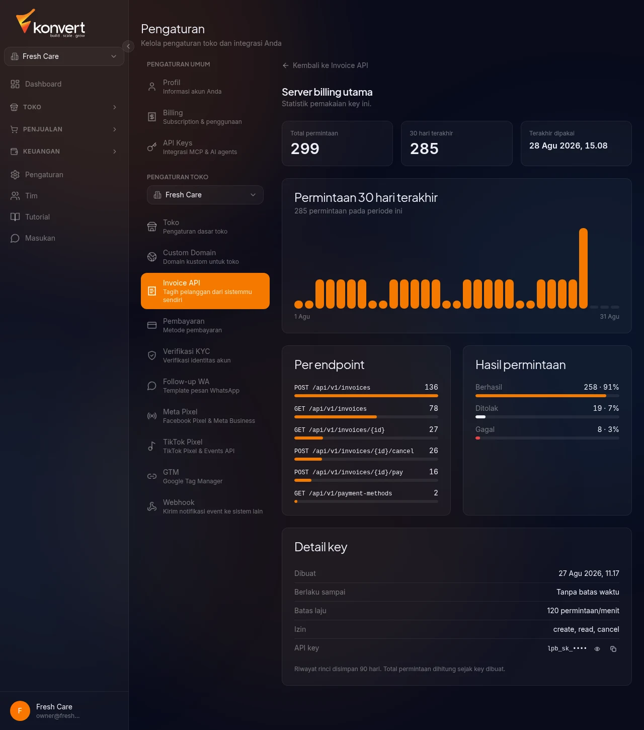Open Profil account settings
Image resolution: width=644 pixels, height=730 pixels.
click(205, 87)
